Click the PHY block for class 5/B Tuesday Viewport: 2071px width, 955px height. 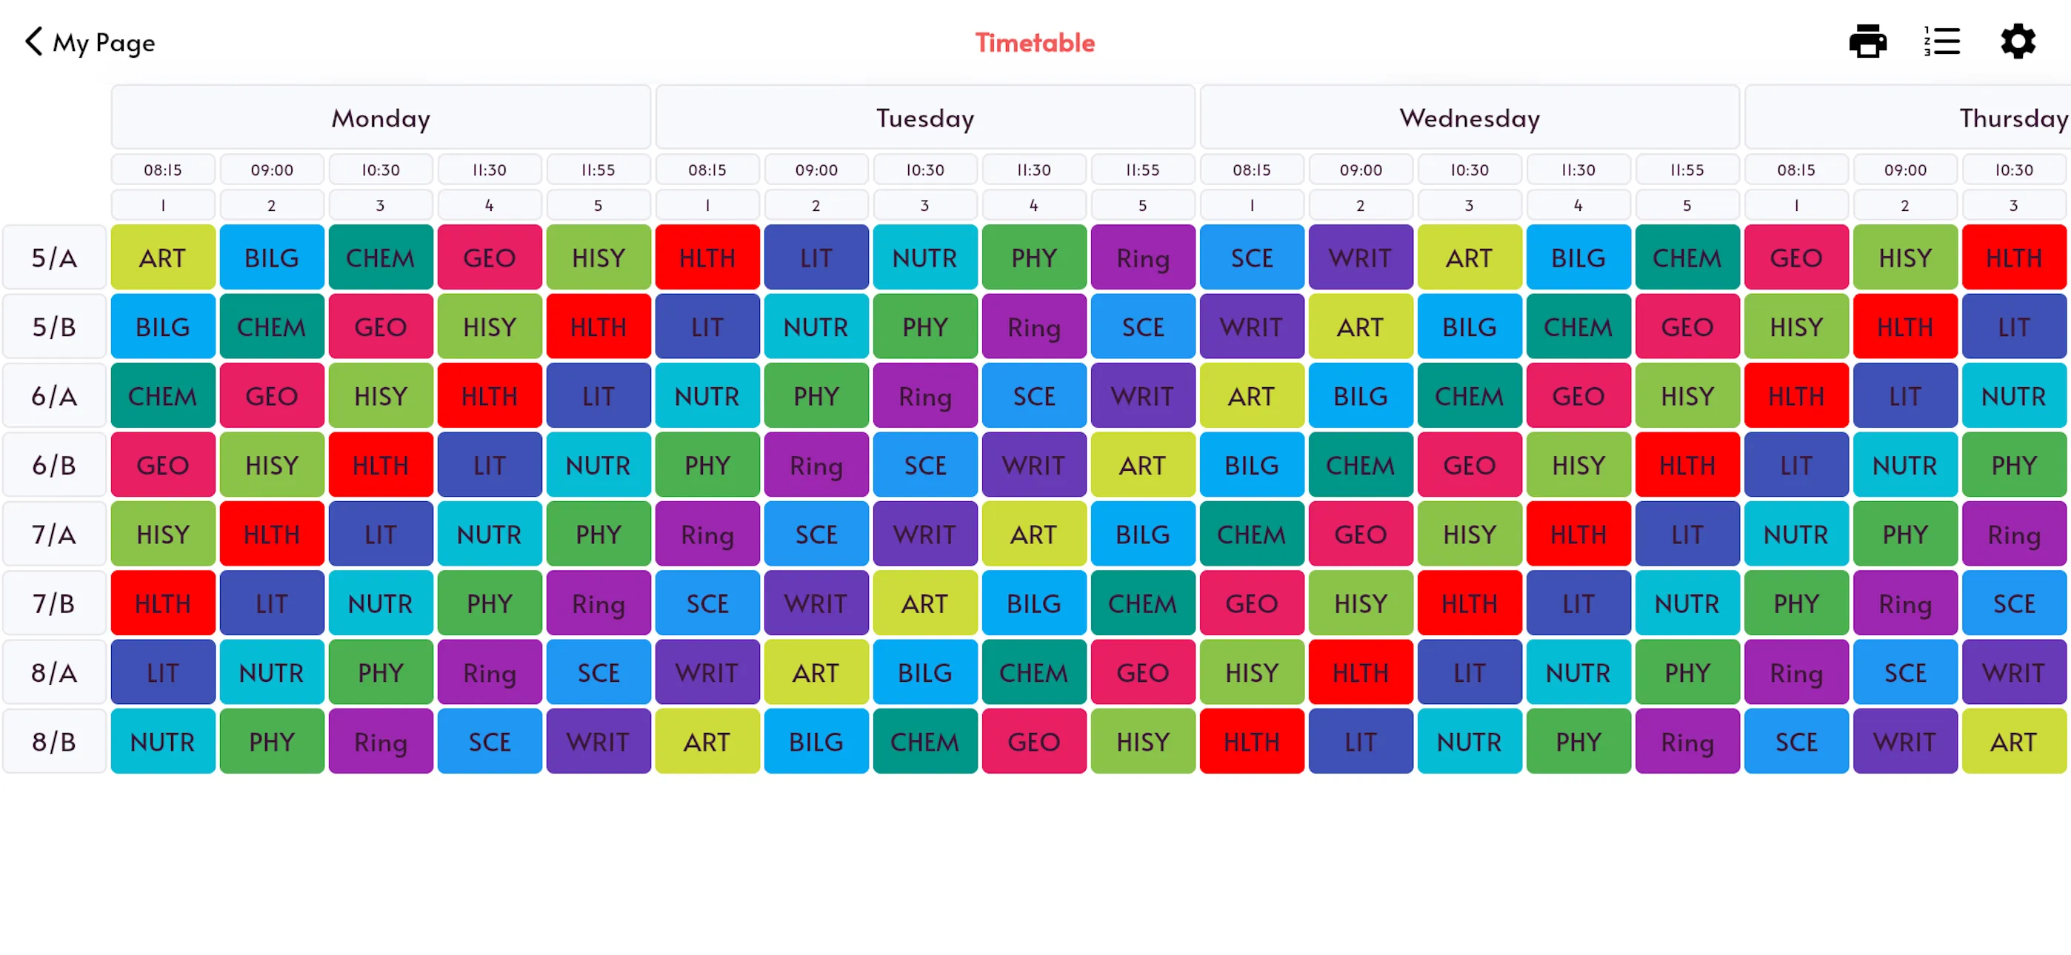click(x=923, y=326)
